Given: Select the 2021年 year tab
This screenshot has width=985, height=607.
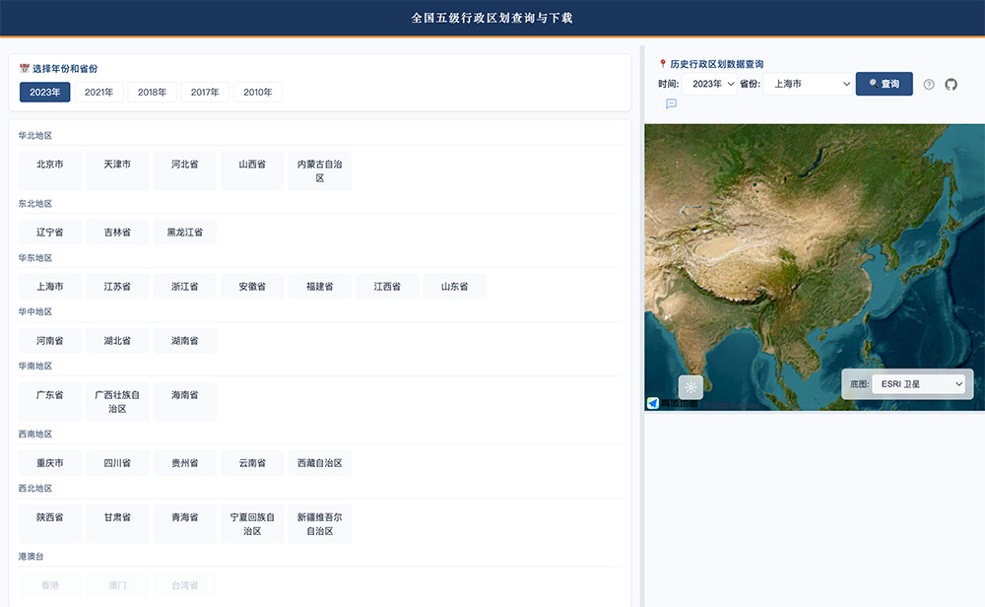Looking at the screenshot, I should [98, 93].
